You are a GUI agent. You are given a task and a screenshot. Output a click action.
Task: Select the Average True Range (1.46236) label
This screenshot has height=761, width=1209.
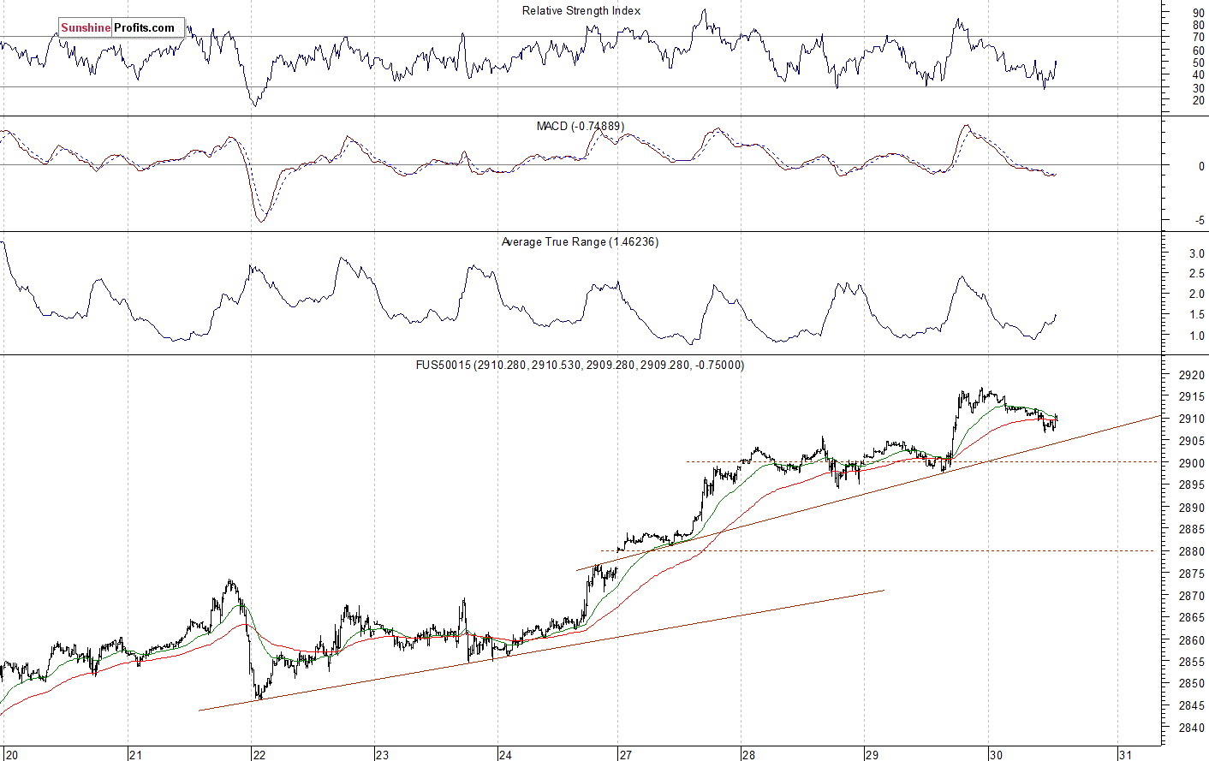pyautogui.click(x=580, y=242)
